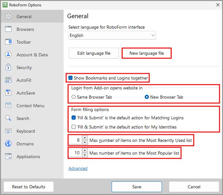Decrease Most Popular list count
Viewport: 223px width, 195px height.
[85, 155]
